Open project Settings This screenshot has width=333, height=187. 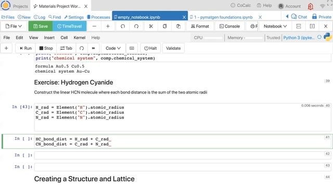(x=74, y=17)
